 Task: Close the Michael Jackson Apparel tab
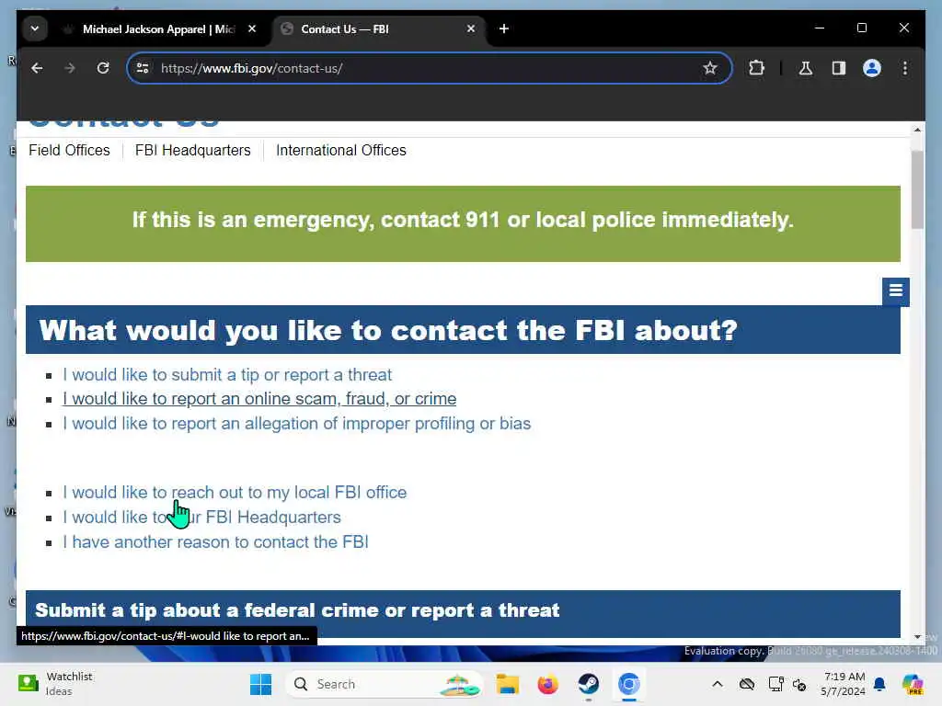click(x=252, y=28)
